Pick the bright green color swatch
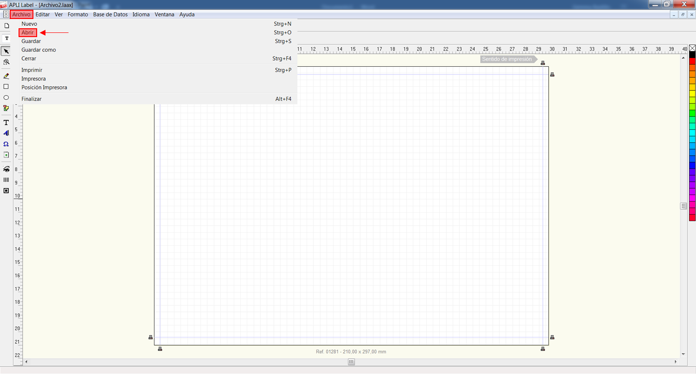The image size is (696, 374). [692, 113]
